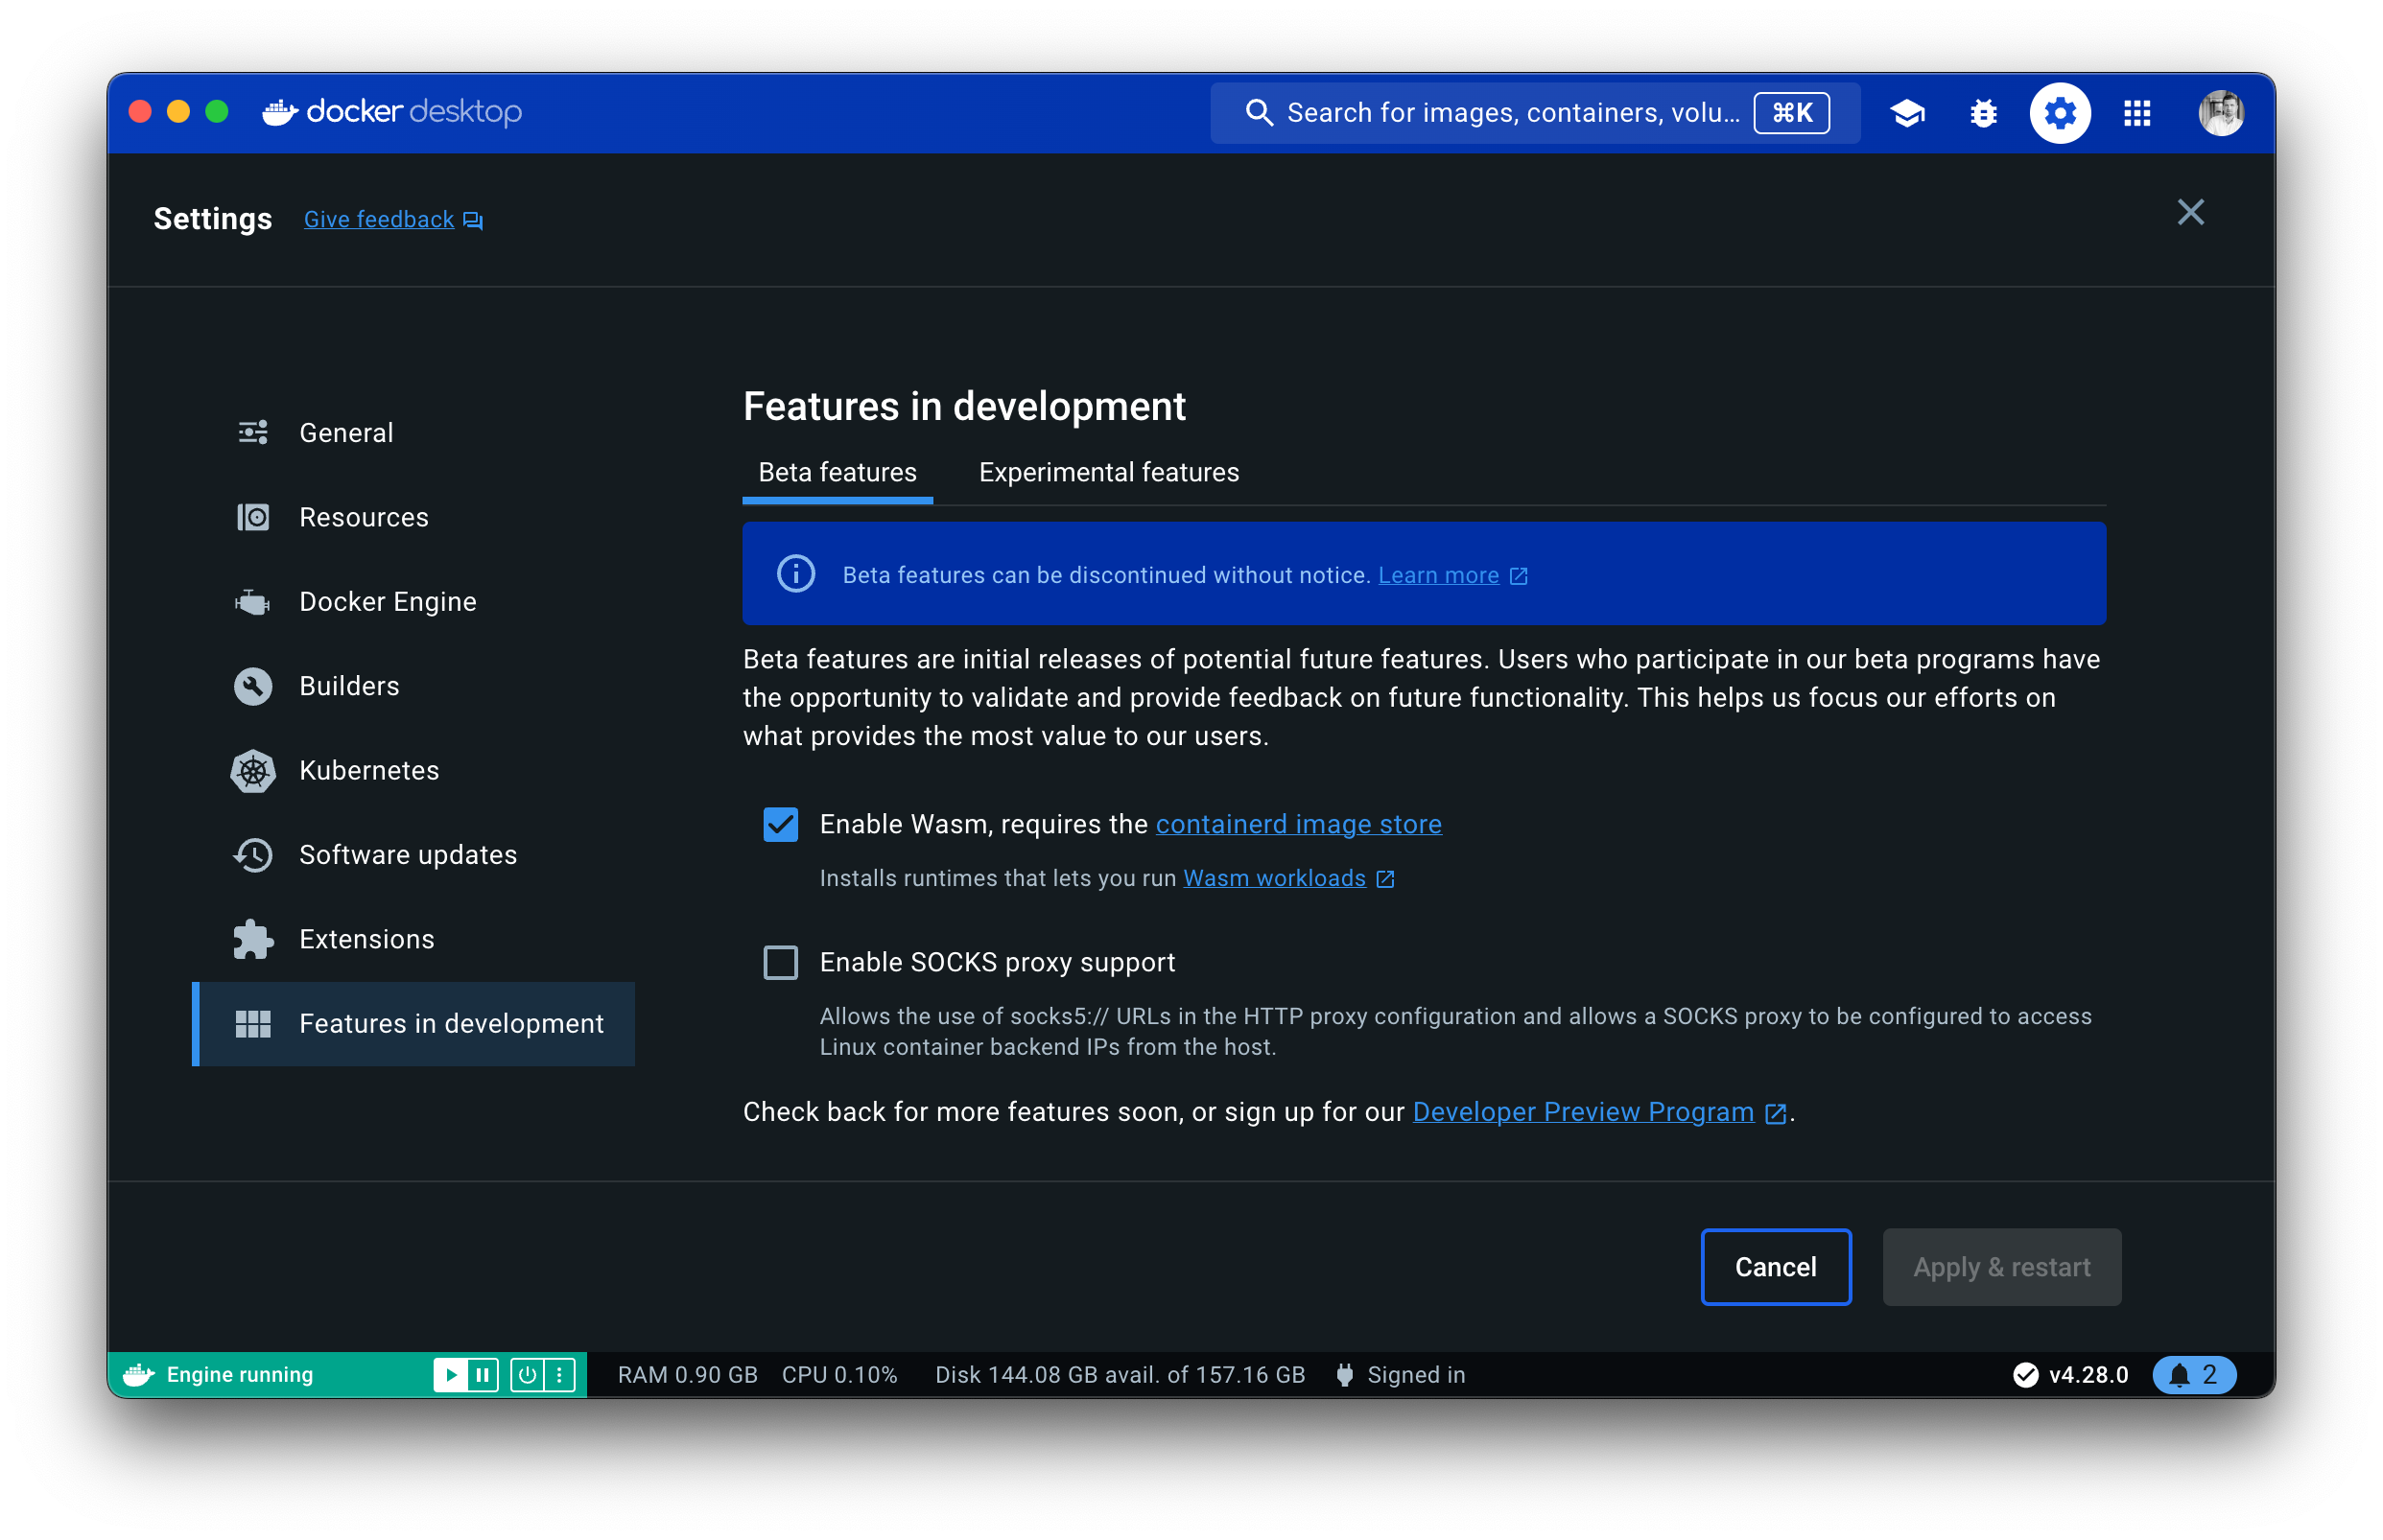Switch to Experimental features tab

[1108, 472]
